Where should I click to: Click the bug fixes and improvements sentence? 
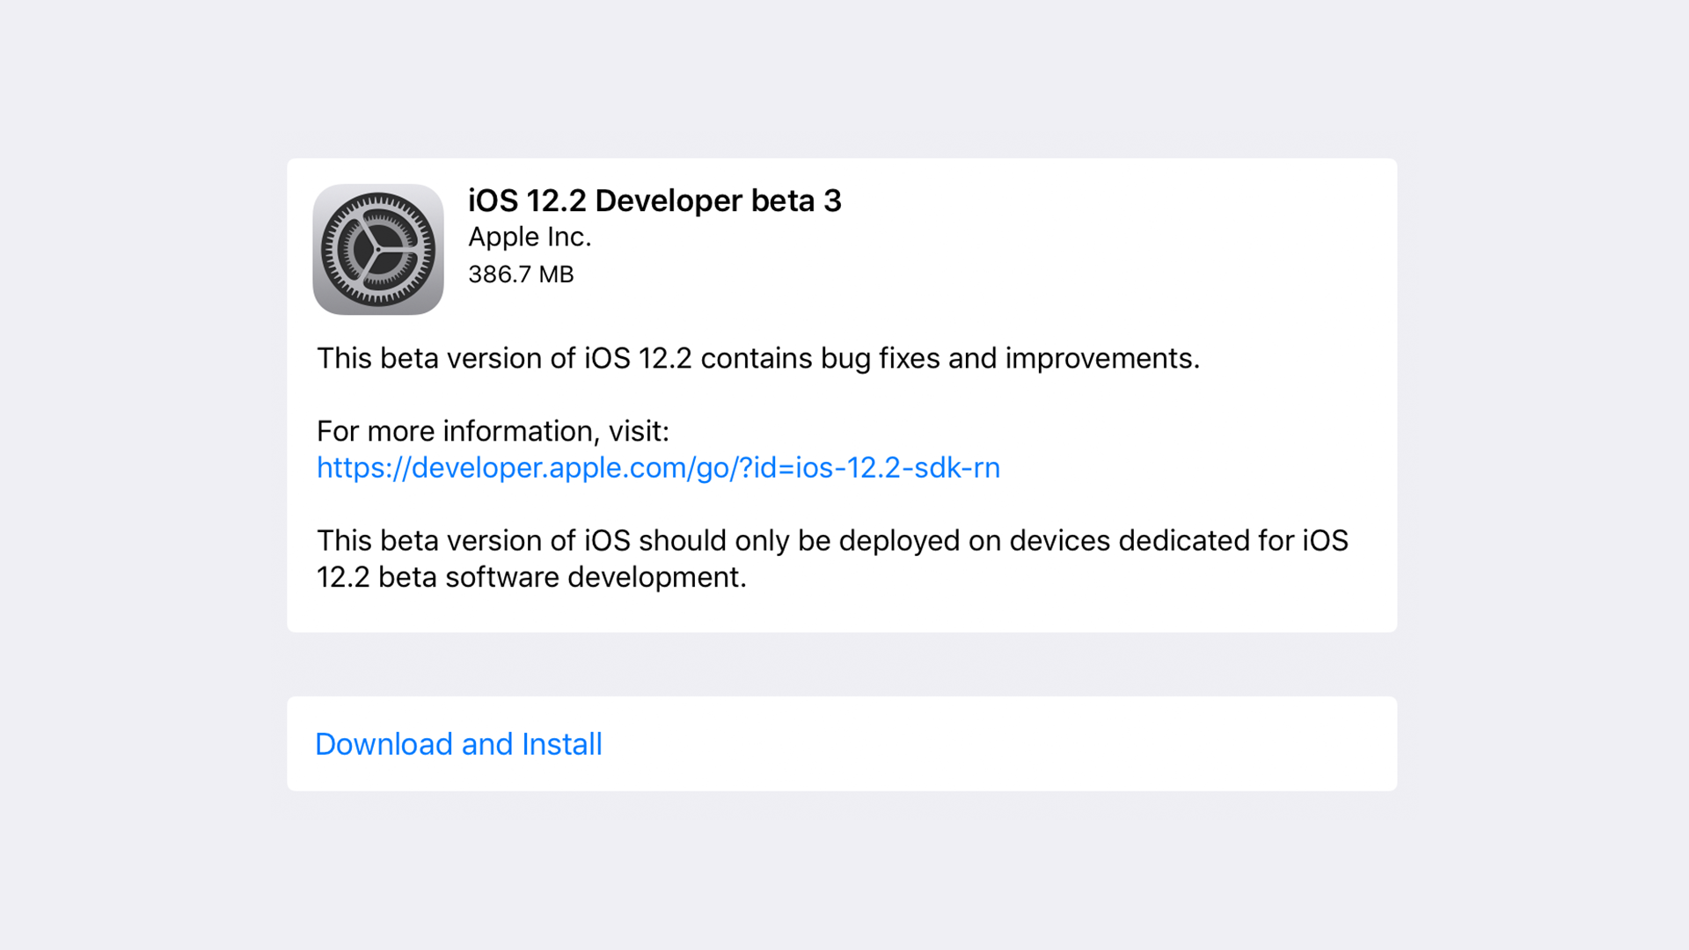click(758, 358)
